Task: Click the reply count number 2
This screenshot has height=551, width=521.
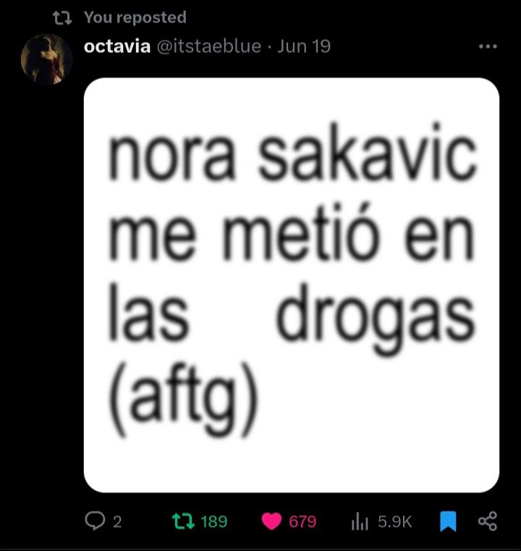Action: 117,522
